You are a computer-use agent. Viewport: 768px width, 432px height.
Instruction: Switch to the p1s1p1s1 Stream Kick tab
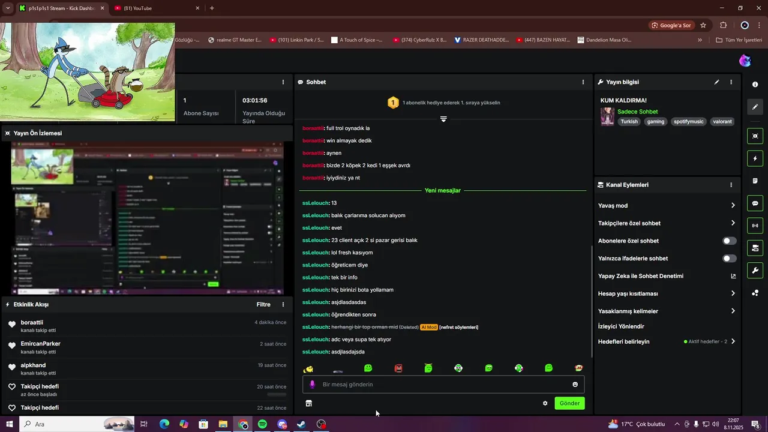point(61,8)
